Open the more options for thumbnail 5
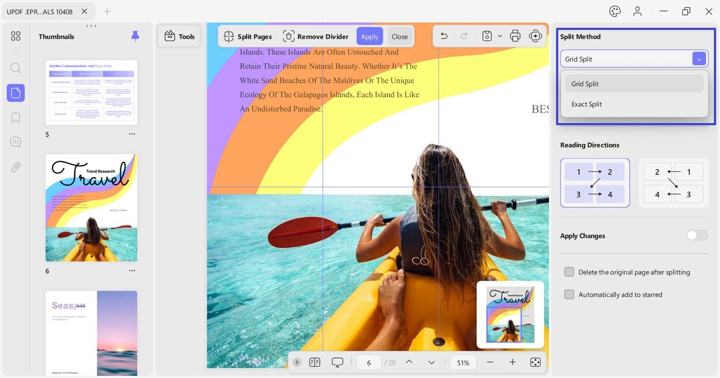The image size is (720, 378). click(132, 134)
